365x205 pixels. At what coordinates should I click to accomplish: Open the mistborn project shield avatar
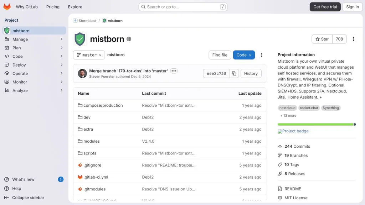tap(80, 39)
